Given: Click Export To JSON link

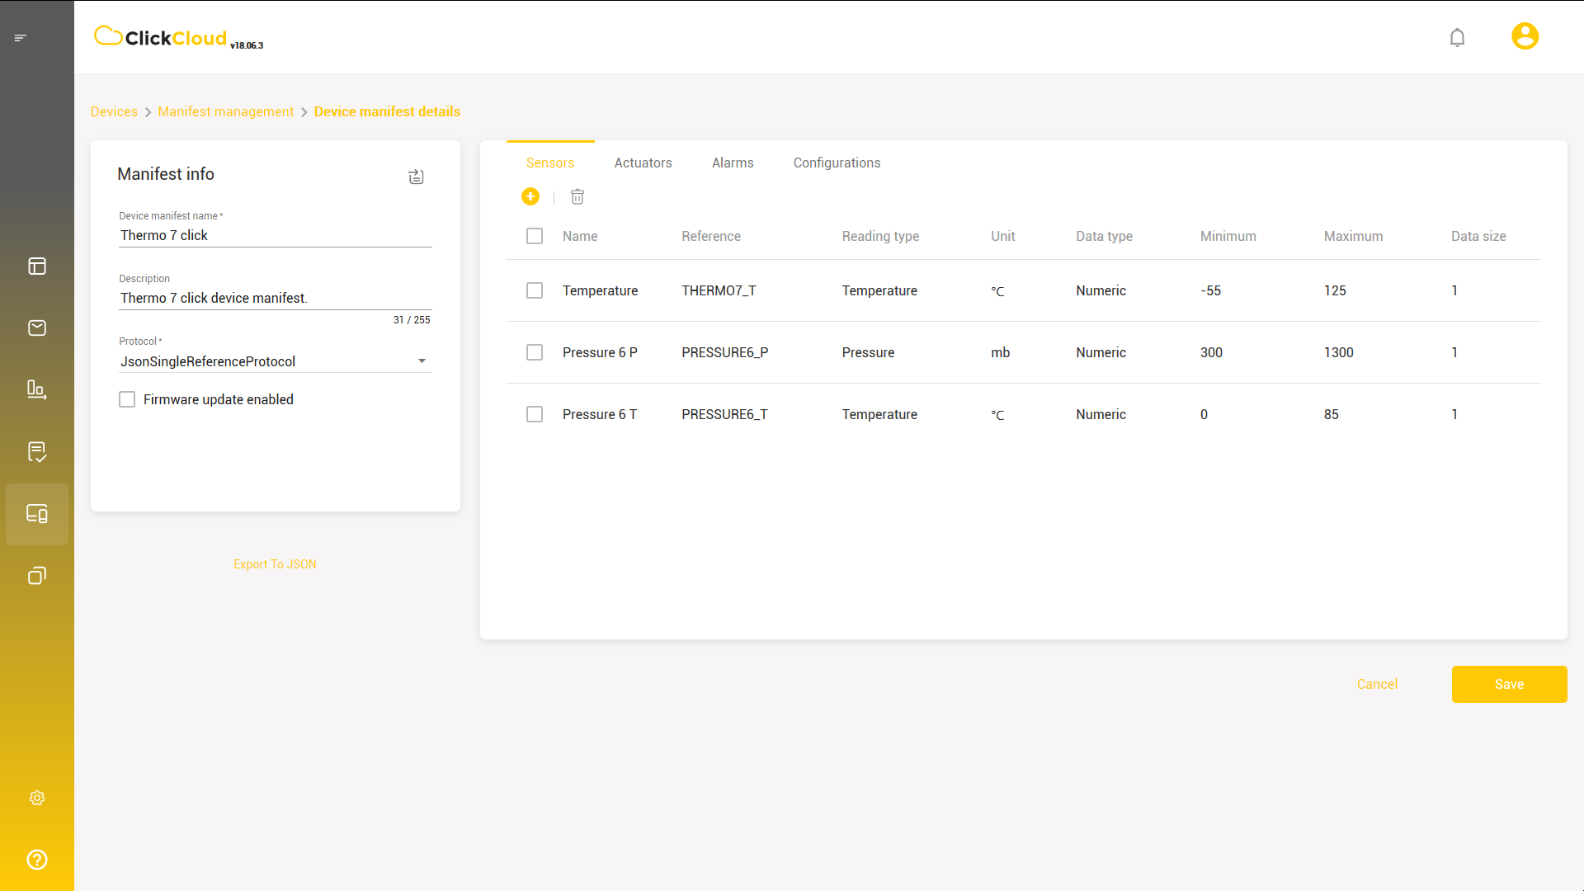Looking at the screenshot, I should coord(275,564).
